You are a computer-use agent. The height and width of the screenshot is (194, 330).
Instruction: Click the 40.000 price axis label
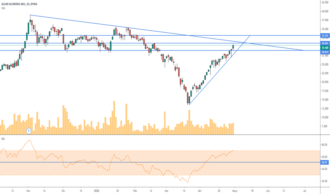325,11
